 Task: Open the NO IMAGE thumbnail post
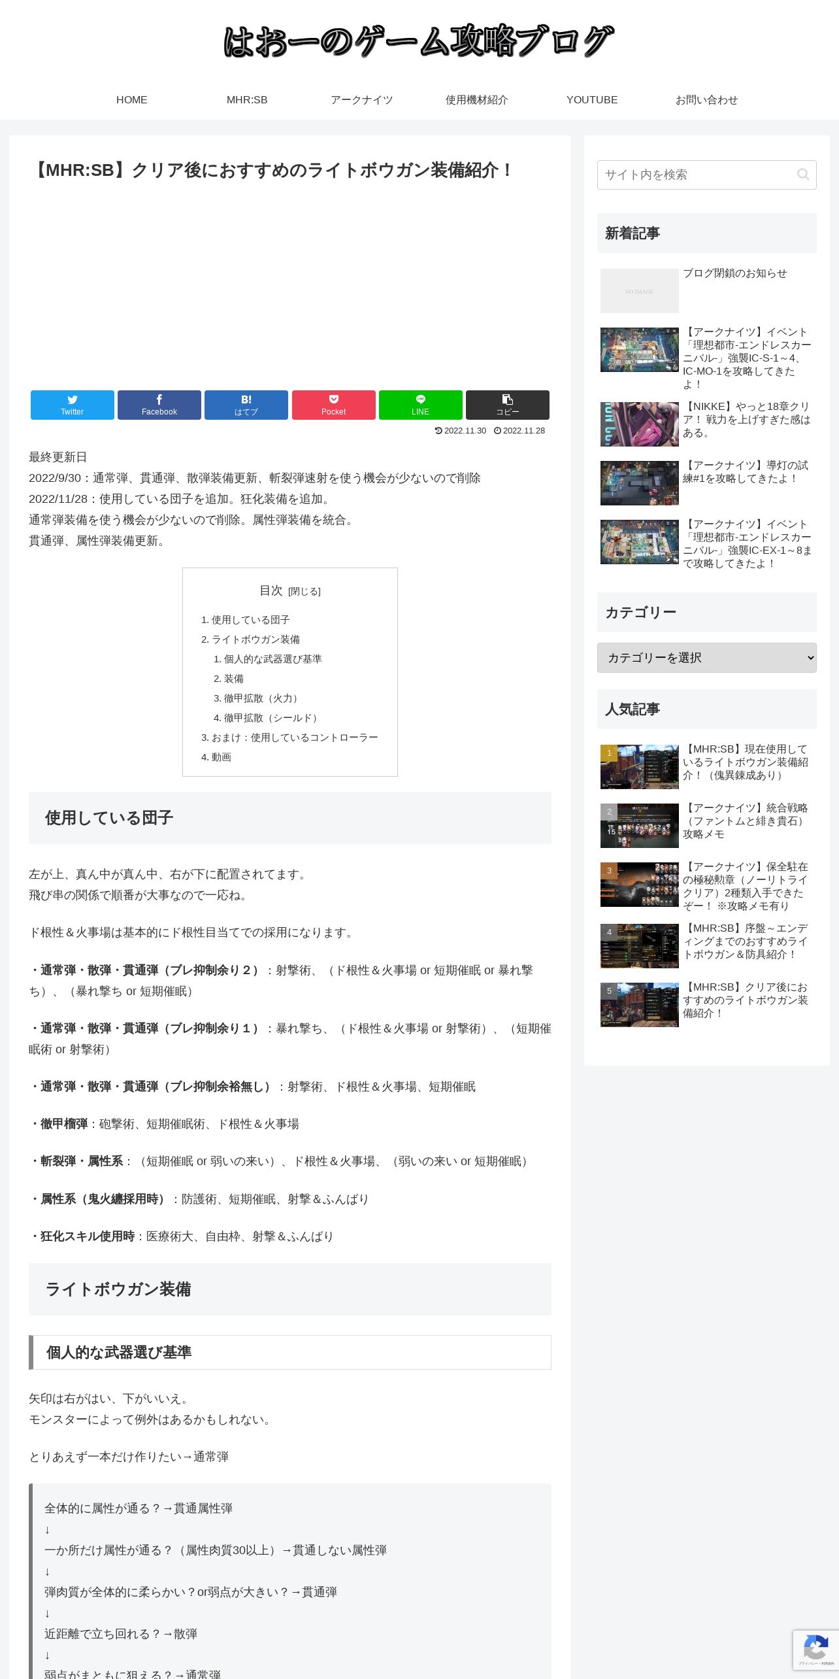coord(639,291)
